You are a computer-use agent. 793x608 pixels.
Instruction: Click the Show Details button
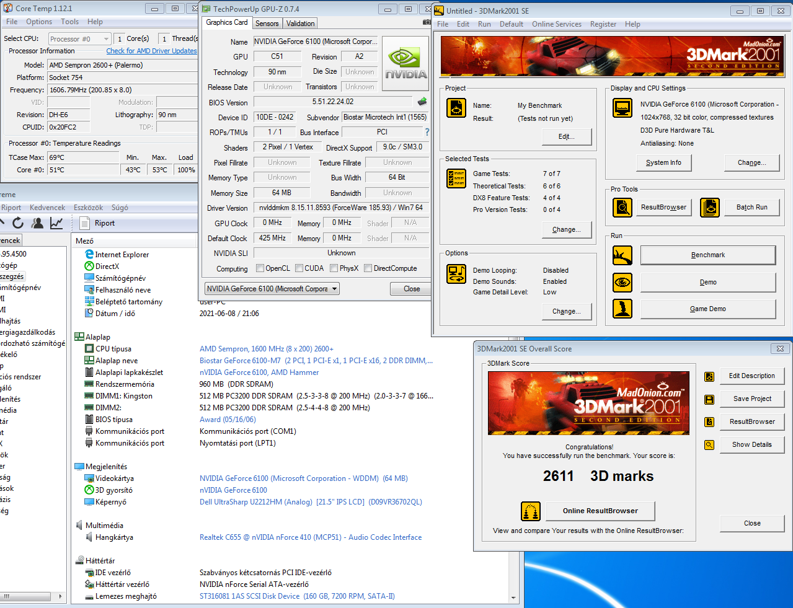(x=751, y=444)
